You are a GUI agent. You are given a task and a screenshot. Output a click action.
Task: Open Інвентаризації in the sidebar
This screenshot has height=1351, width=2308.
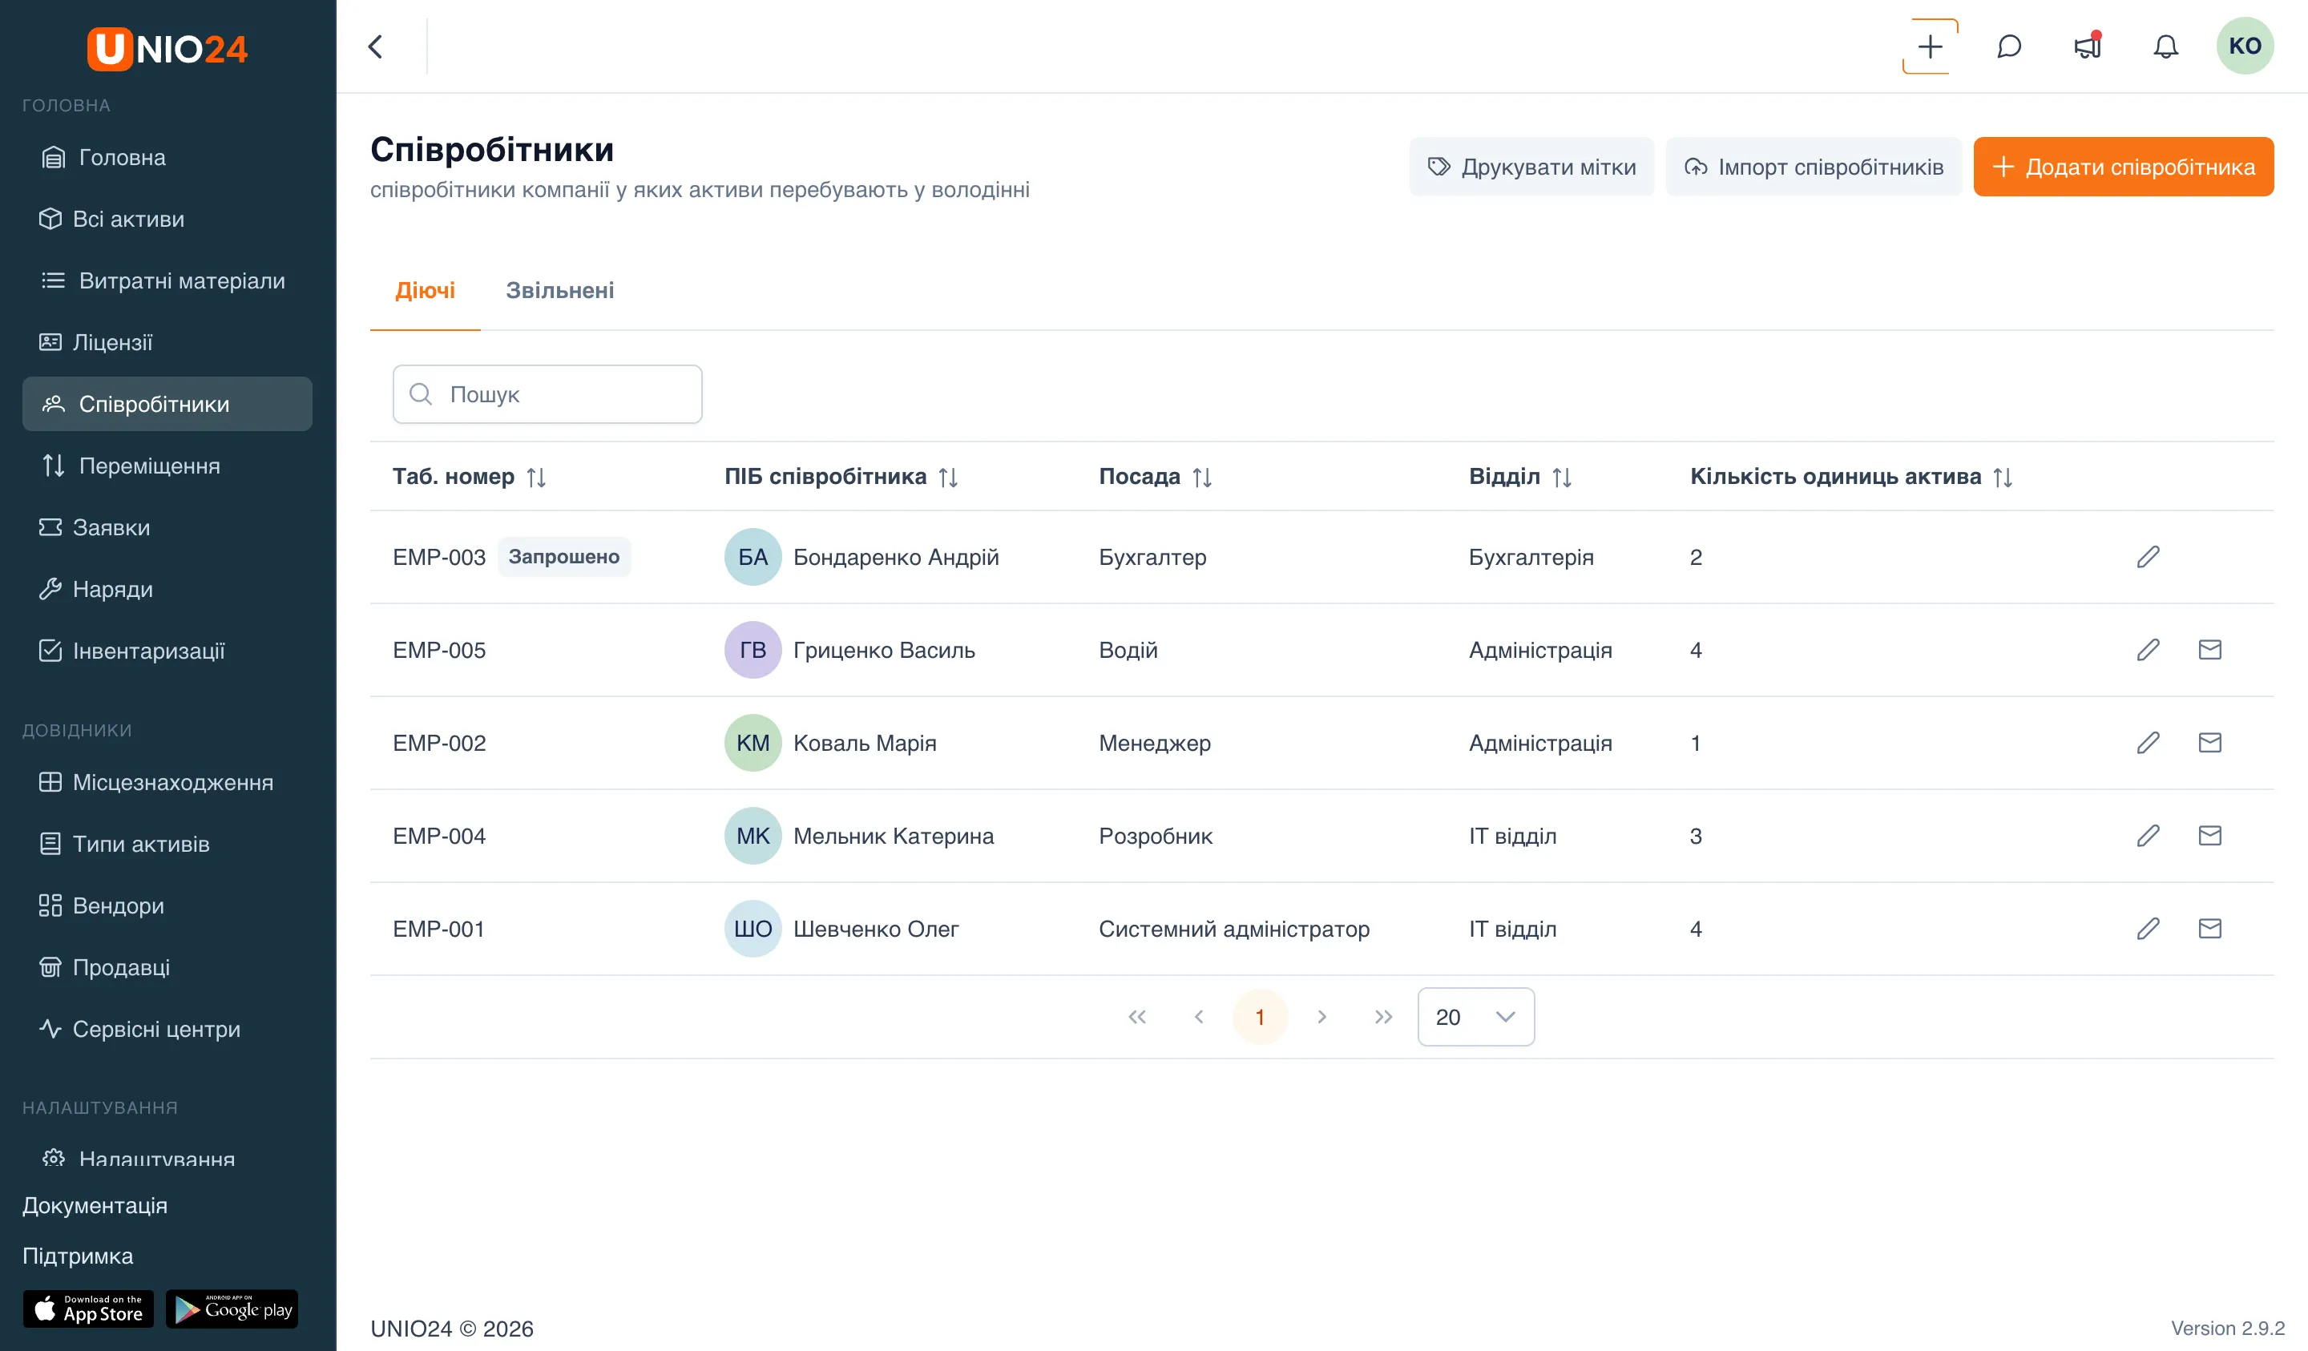click(x=167, y=651)
